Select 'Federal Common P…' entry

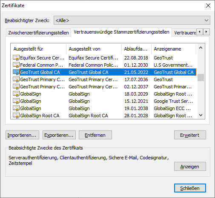click(42, 65)
